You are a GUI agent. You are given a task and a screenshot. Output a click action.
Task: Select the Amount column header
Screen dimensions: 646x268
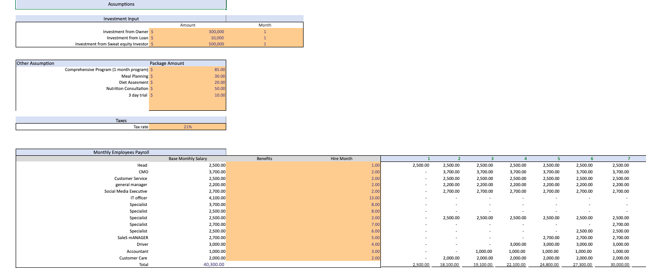point(188,25)
